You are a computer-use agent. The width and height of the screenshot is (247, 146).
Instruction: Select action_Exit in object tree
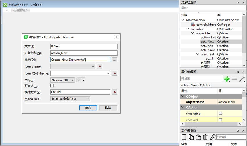point(208,38)
